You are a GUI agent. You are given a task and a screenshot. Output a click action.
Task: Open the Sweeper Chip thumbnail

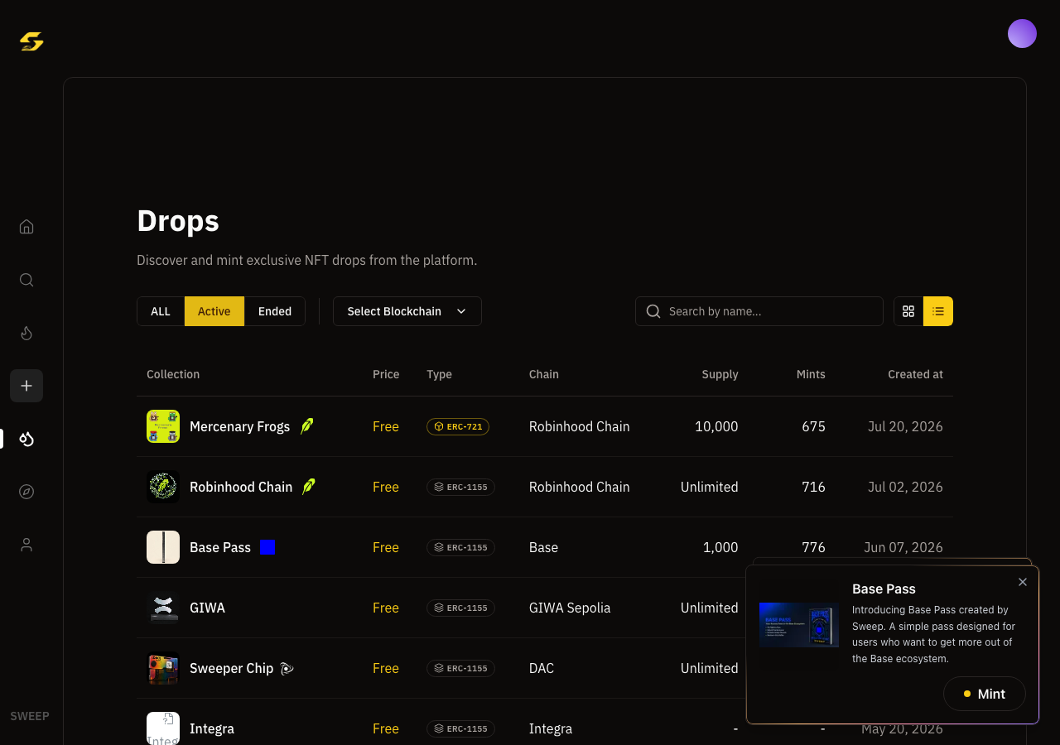point(163,668)
